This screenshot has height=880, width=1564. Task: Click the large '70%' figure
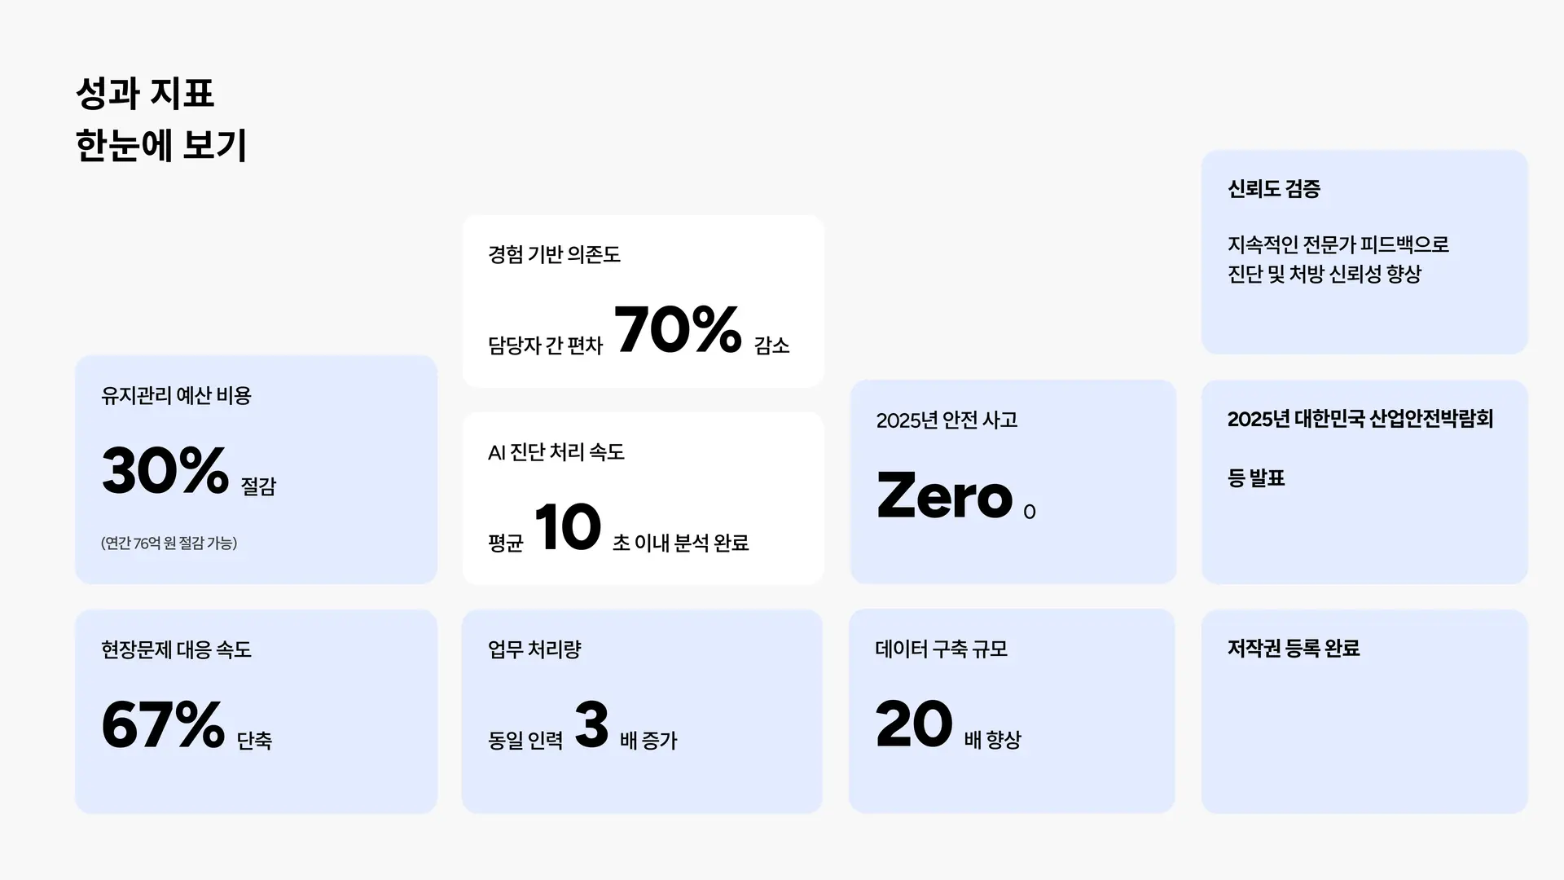(677, 330)
